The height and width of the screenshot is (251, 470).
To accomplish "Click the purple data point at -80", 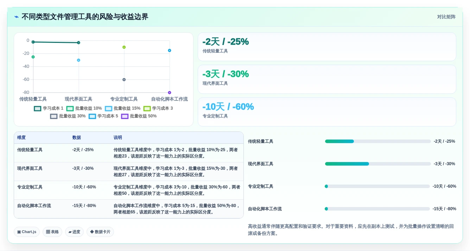I will (170, 92).
